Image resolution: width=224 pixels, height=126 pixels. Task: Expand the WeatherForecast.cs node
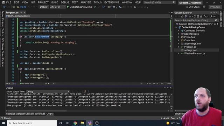[178, 54]
